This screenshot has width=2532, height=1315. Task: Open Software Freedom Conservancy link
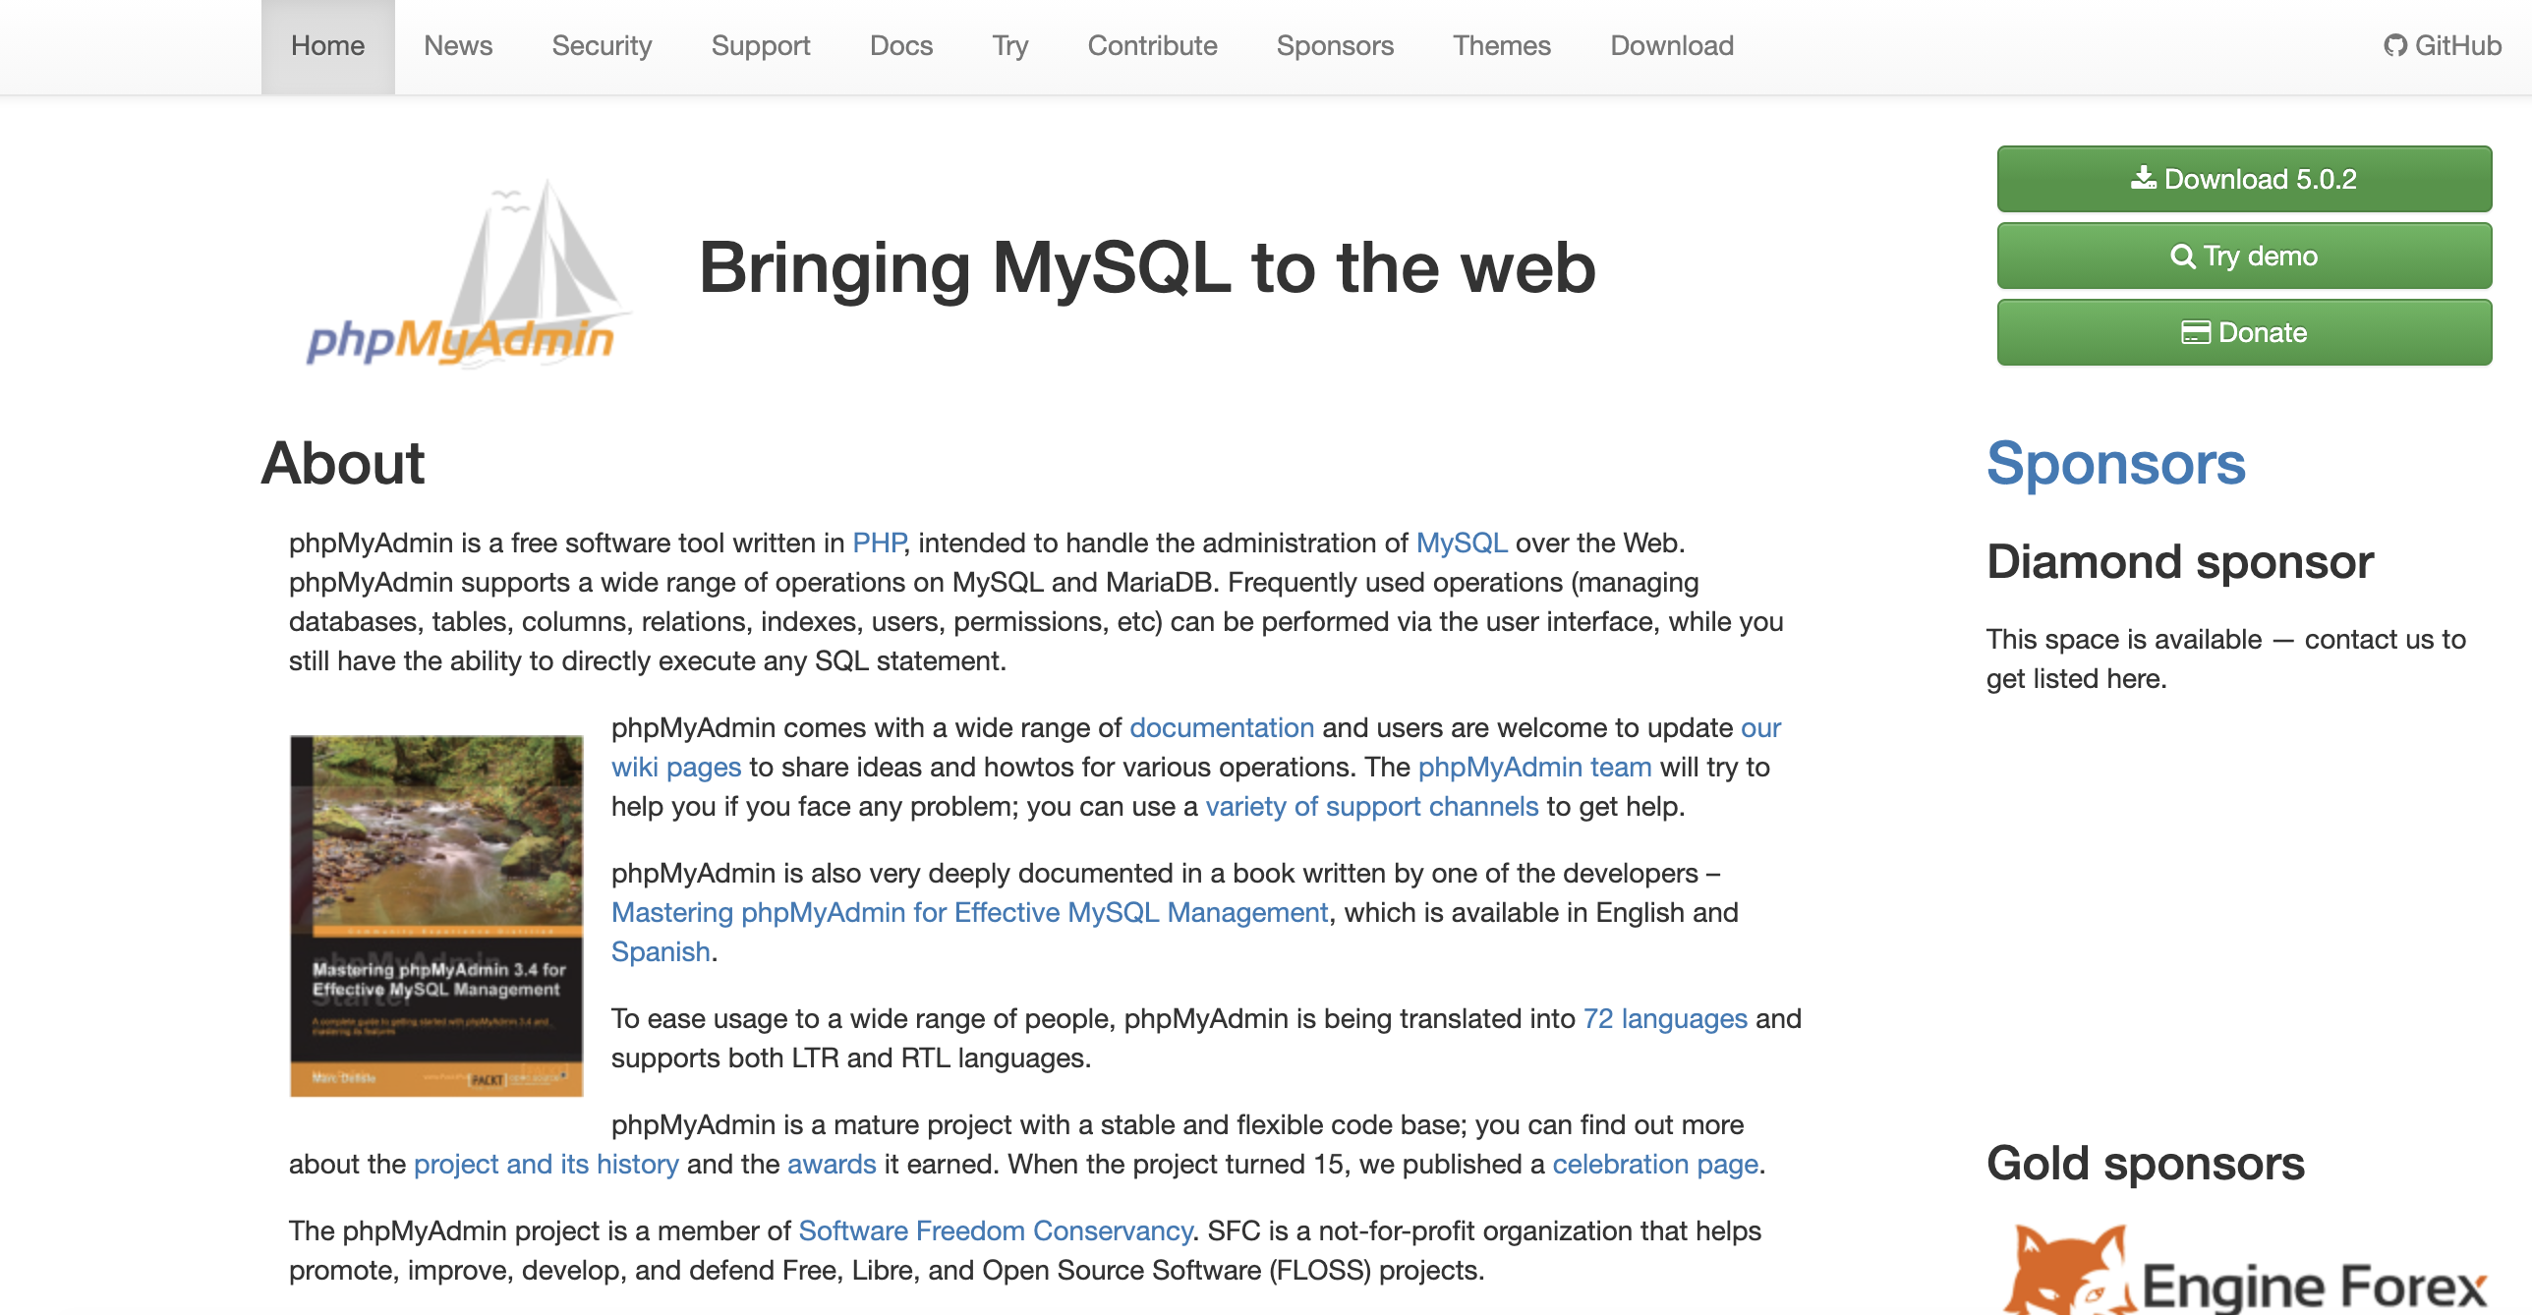coord(996,1230)
